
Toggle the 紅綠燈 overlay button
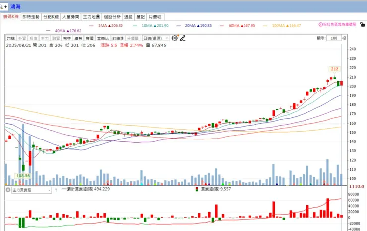click(118, 38)
